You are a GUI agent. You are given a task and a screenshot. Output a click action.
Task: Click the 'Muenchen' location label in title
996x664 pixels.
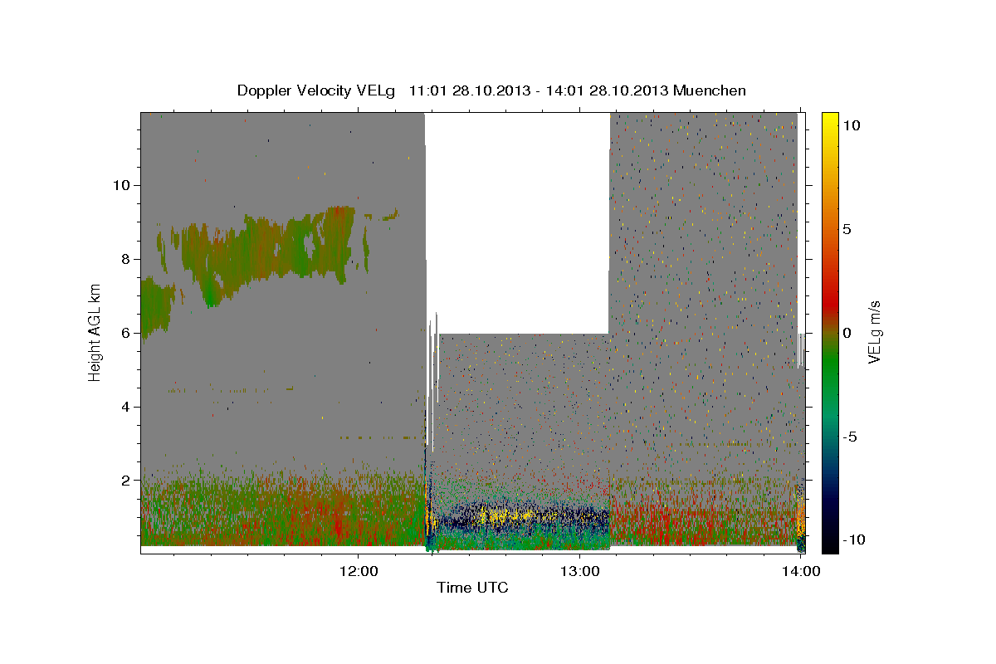710,90
